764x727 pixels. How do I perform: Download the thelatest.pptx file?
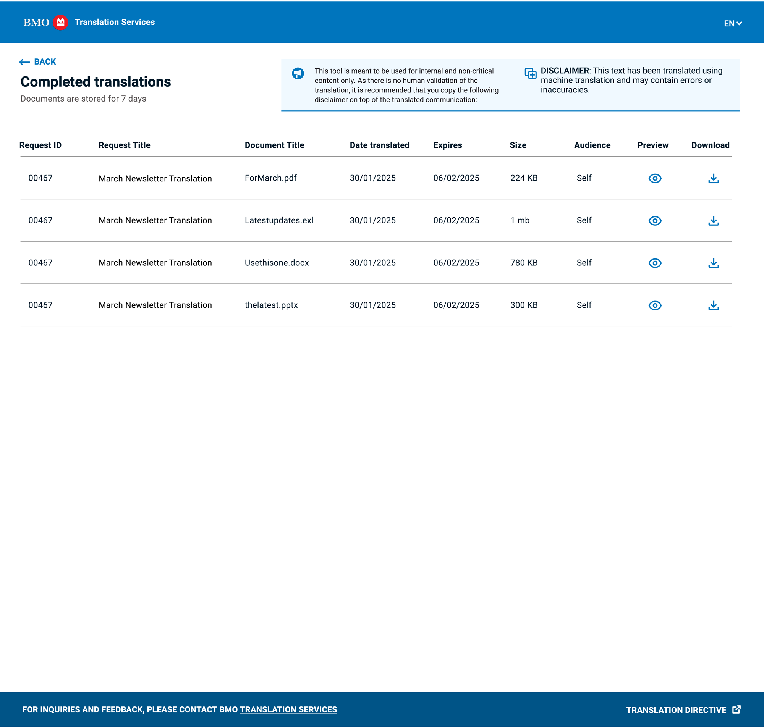pyautogui.click(x=713, y=305)
